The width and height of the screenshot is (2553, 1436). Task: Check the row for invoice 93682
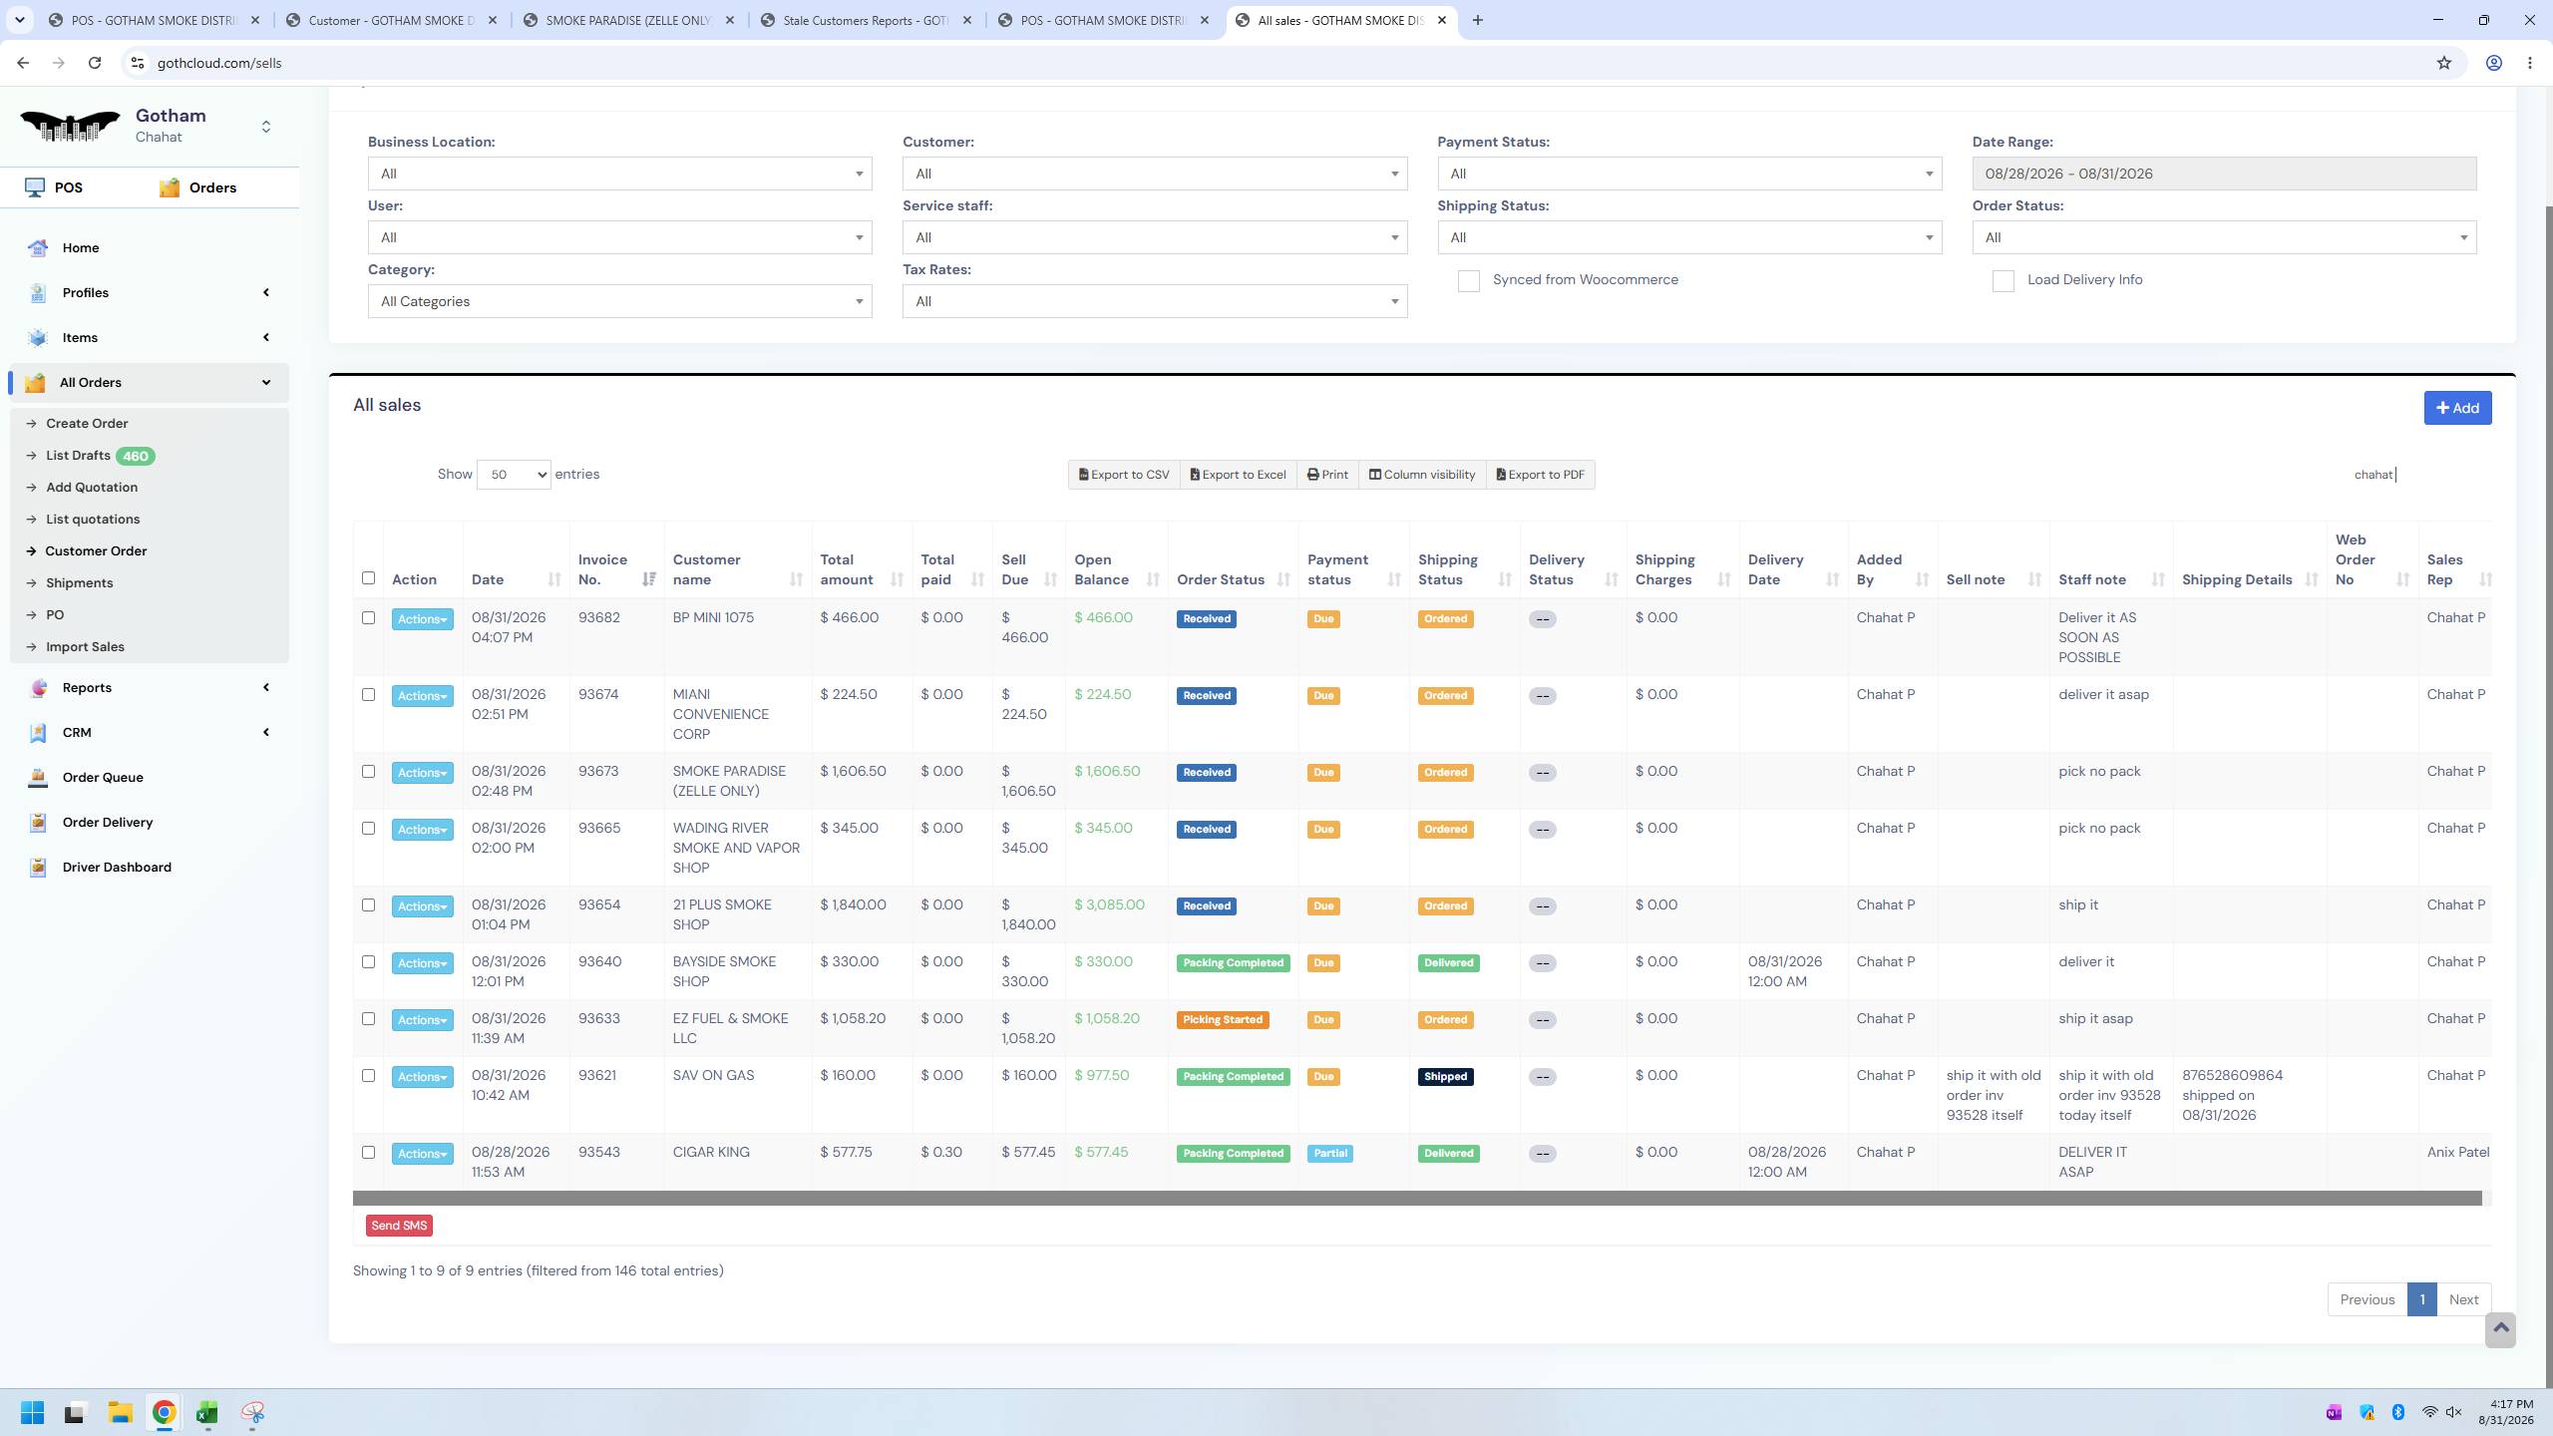click(368, 618)
